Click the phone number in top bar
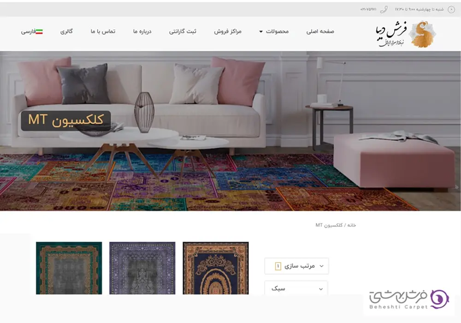 tap(368, 9)
